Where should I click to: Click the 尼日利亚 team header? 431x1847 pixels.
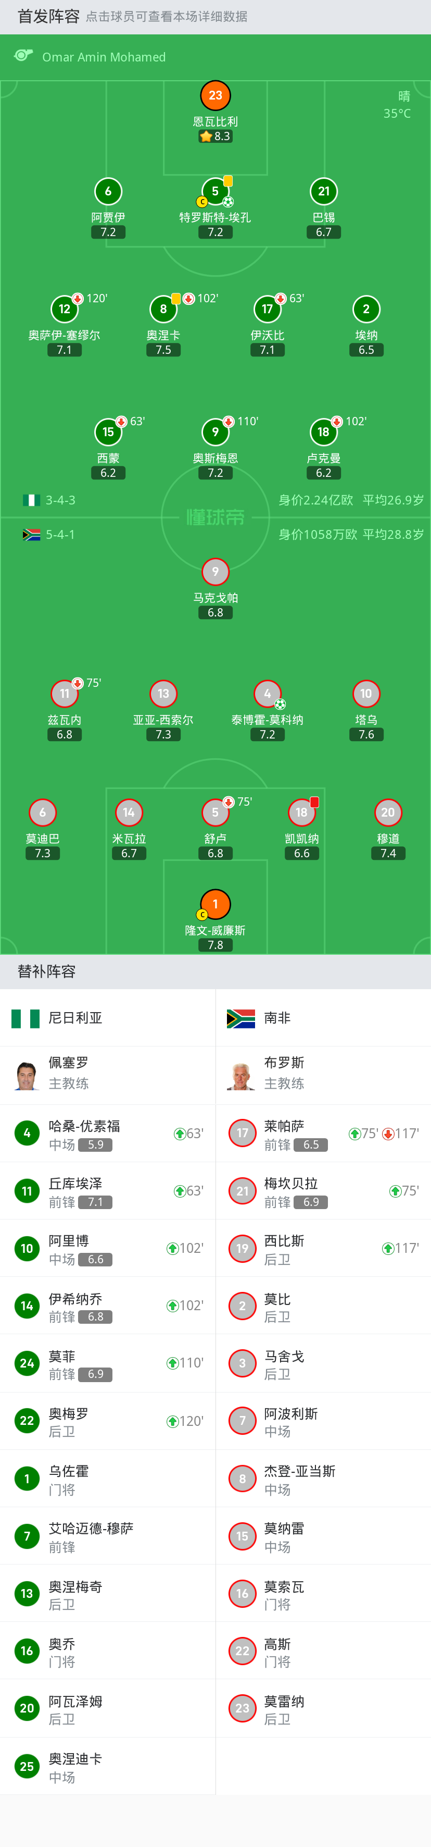point(75,1017)
